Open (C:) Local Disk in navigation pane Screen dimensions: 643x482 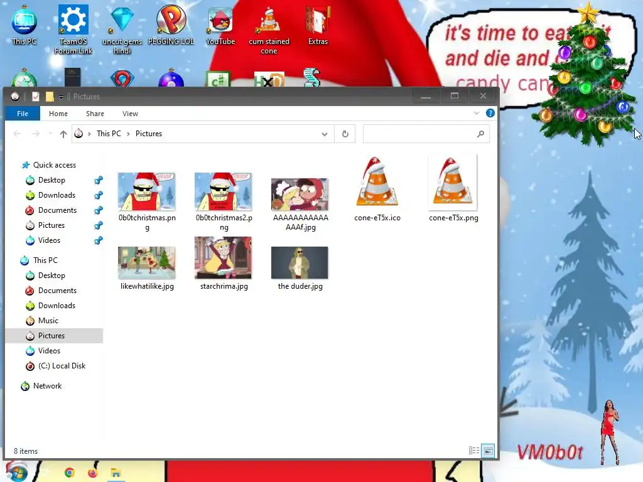(62, 366)
